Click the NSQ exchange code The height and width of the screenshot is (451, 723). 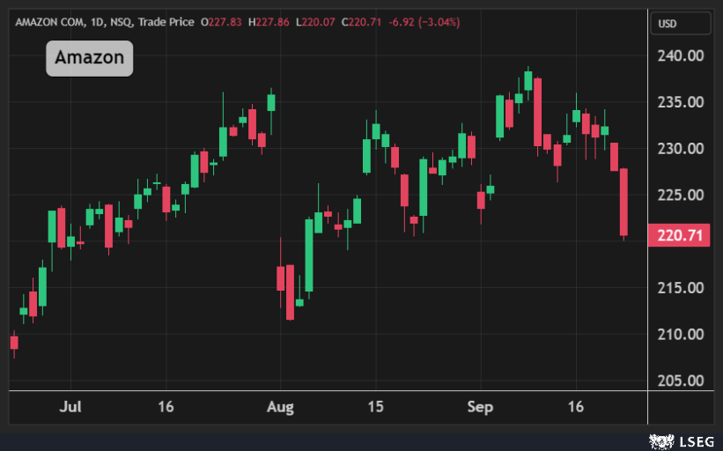point(121,22)
